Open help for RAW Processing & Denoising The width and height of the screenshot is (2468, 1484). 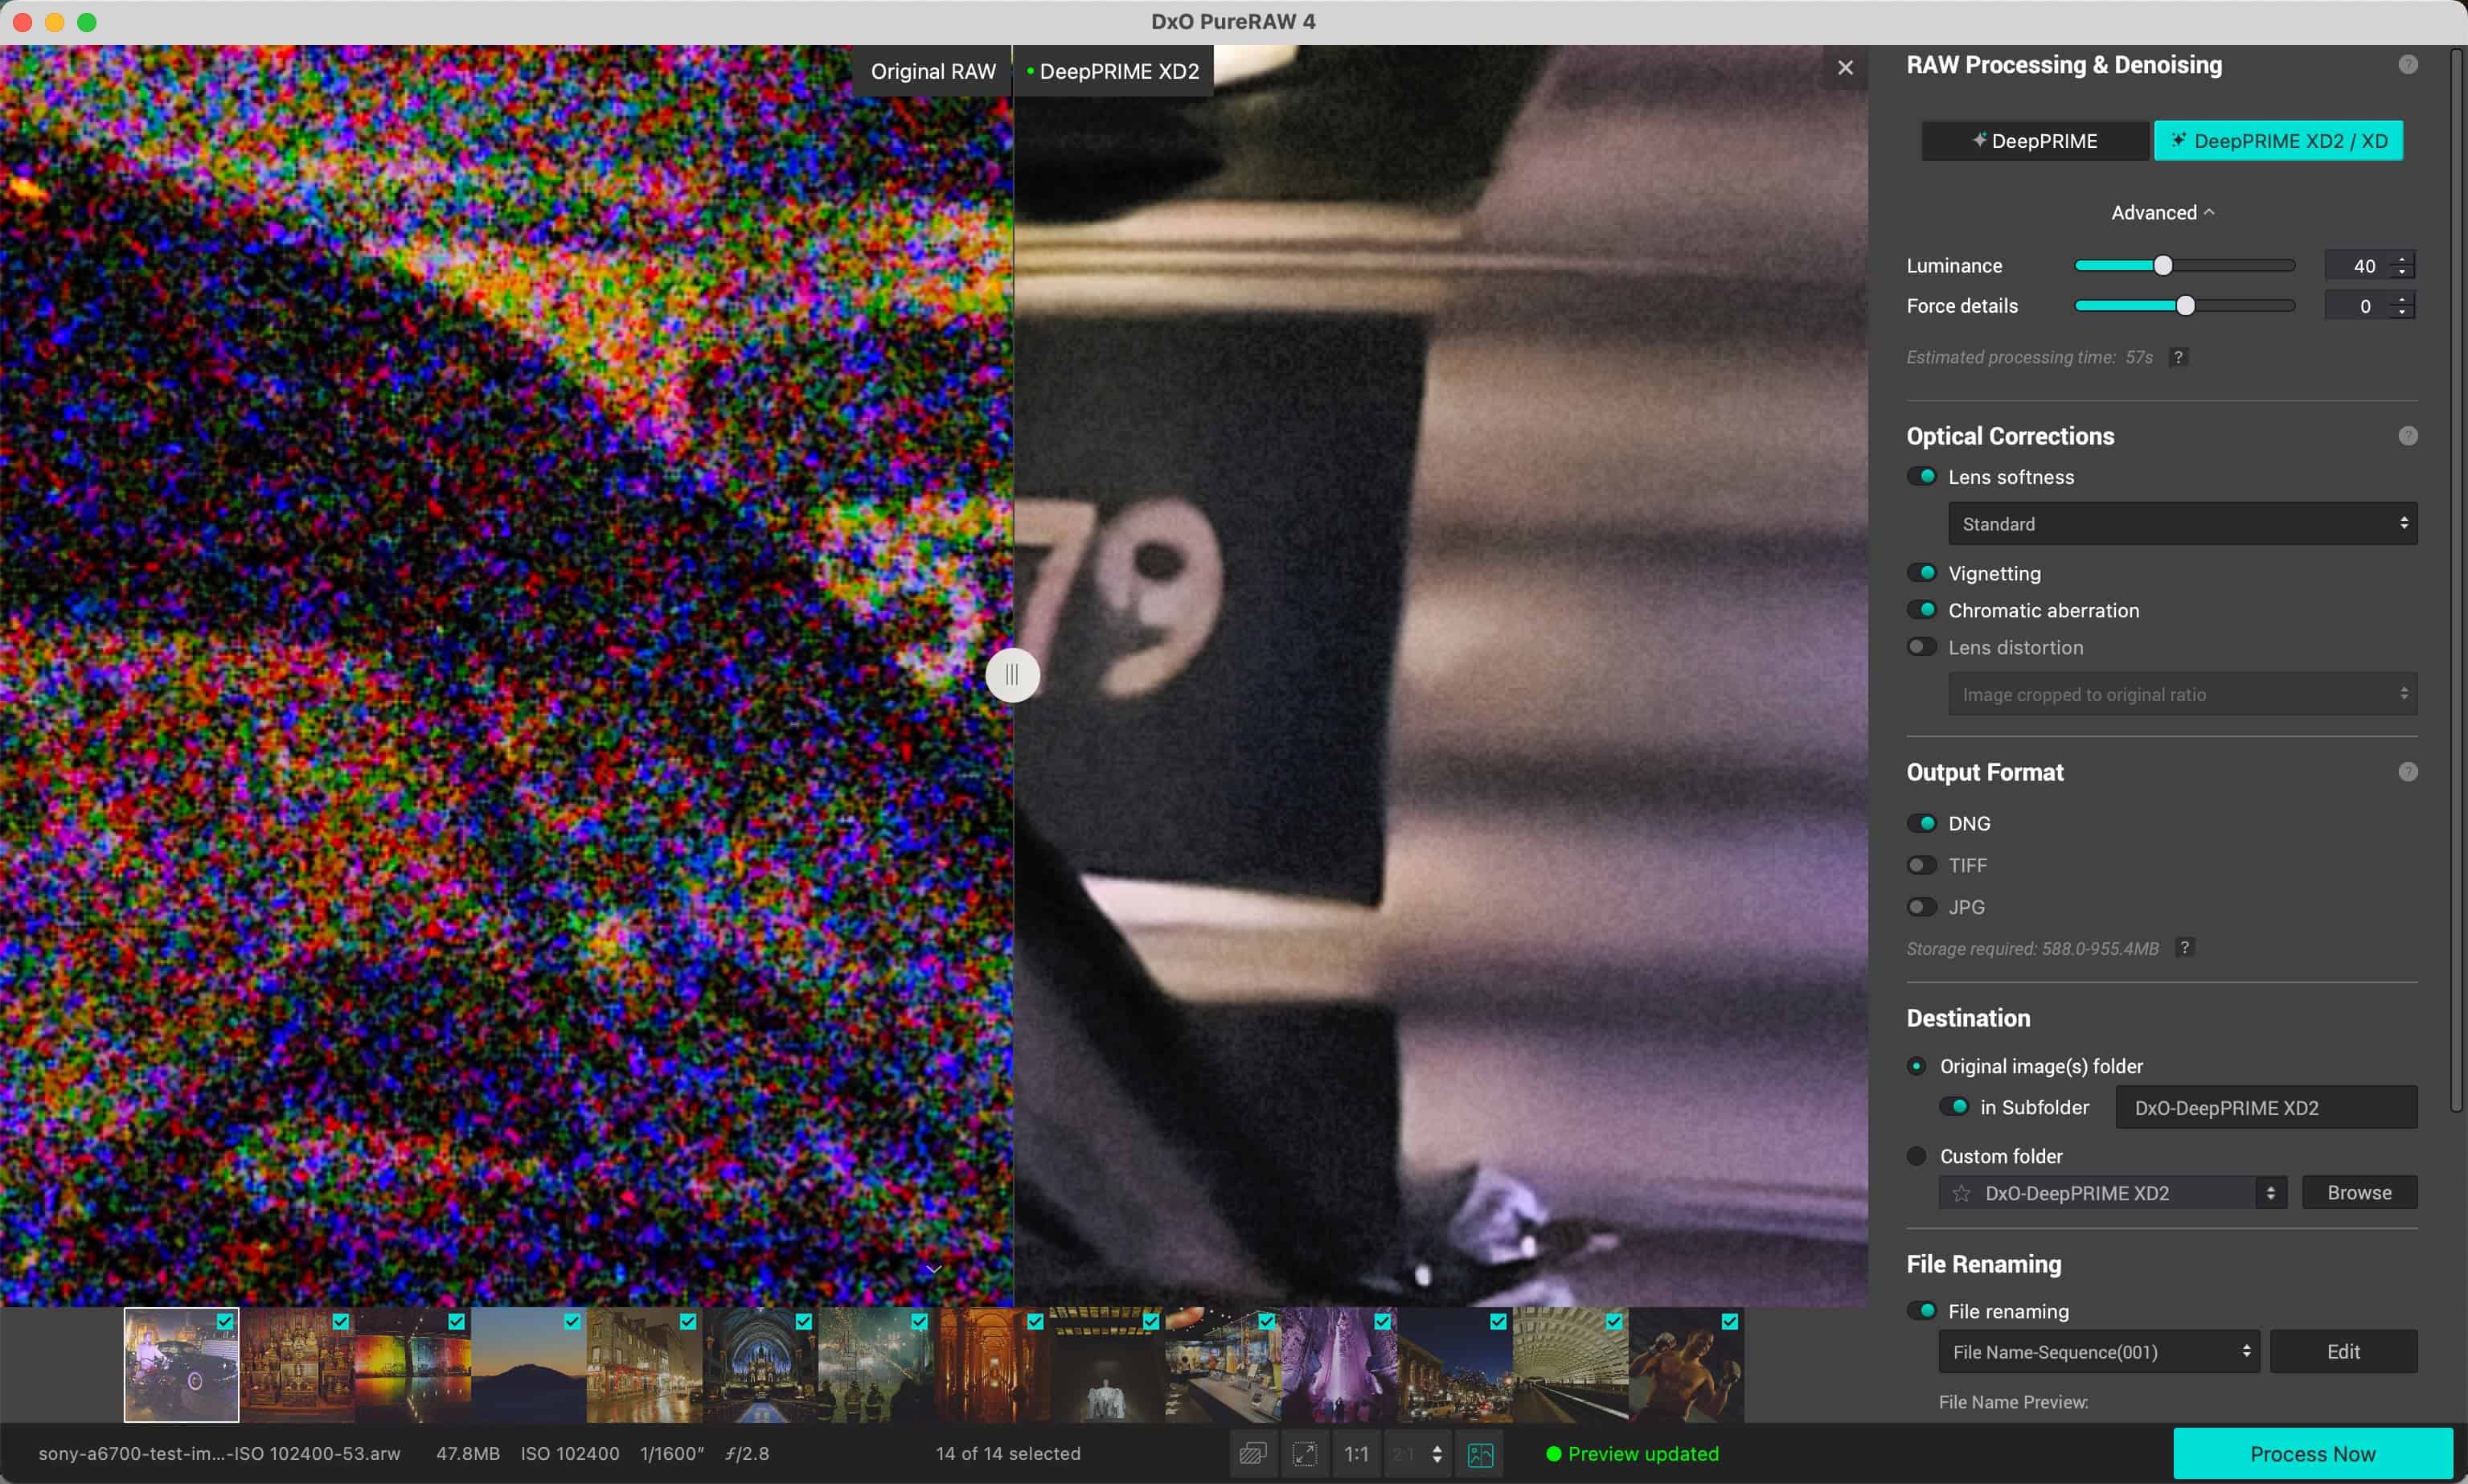(x=2407, y=65)
